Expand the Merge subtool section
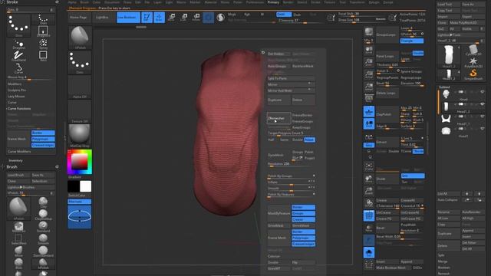 [443, 261]
